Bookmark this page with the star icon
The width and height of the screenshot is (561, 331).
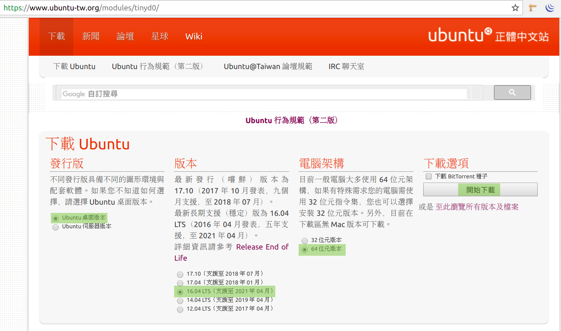tap(515, 7)
